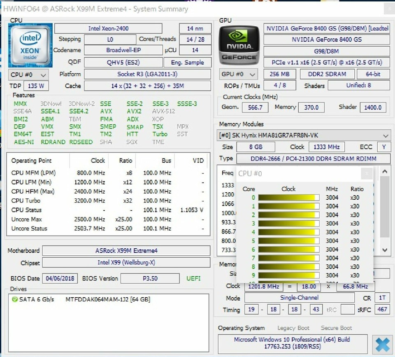395x357 pixels.
Task: Click the memory timings scrollbar thumb
Action: point(385,207)
